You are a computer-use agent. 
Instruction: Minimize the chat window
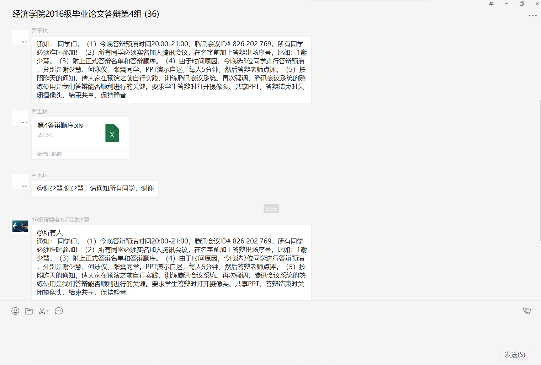(506, 4)
